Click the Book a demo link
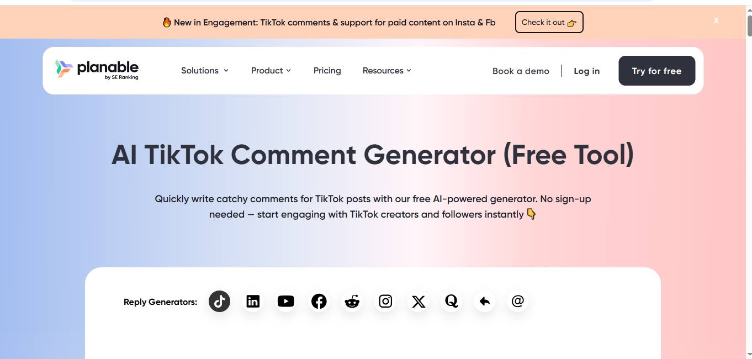The width and height of the screenshot is (752, 359). 521,71
